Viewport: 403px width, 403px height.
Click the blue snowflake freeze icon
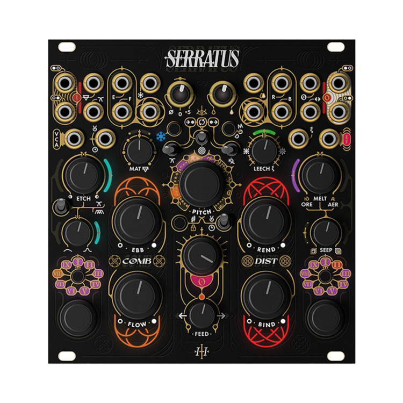[161, 136]
